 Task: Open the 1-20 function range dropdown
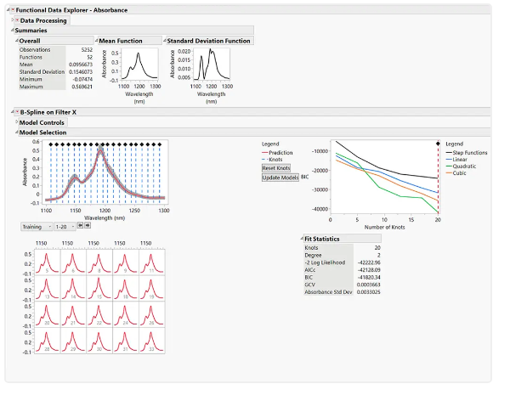point(64,226)
